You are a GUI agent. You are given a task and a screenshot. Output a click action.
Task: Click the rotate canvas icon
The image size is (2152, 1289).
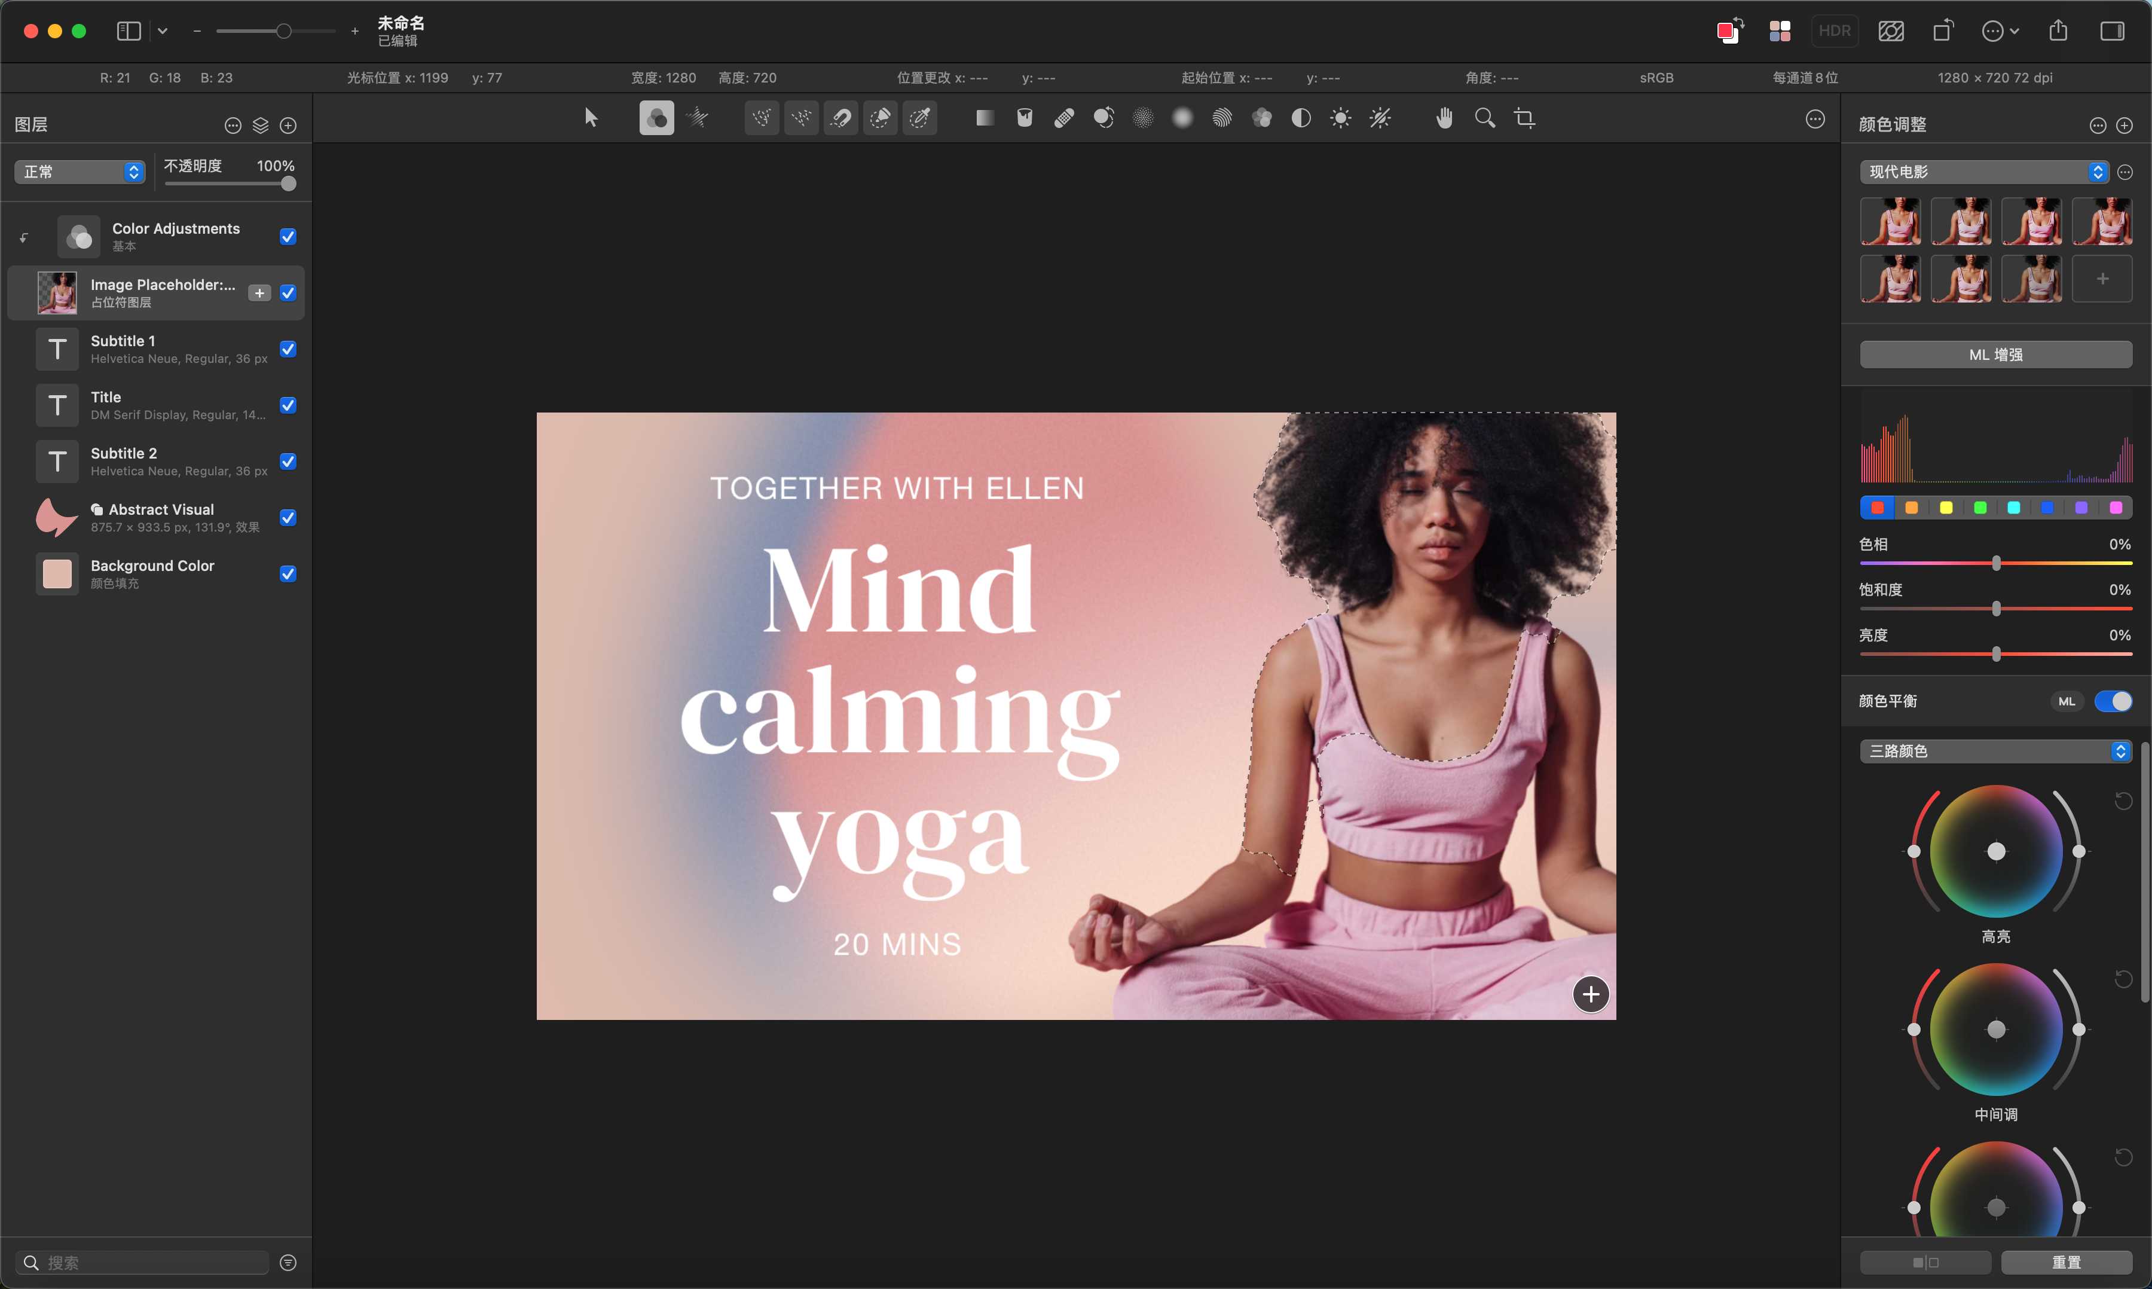1943,30
